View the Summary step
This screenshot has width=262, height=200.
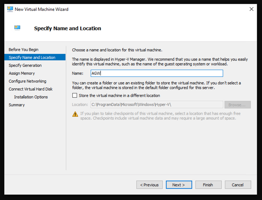click(x=17, y=105)
